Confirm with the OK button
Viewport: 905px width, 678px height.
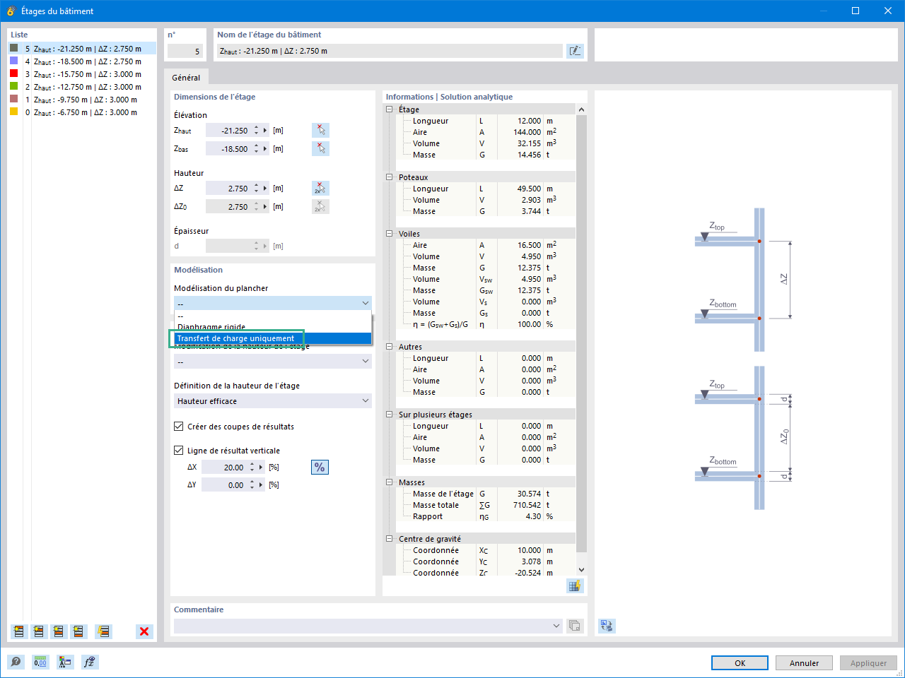(x=740, y=663)
